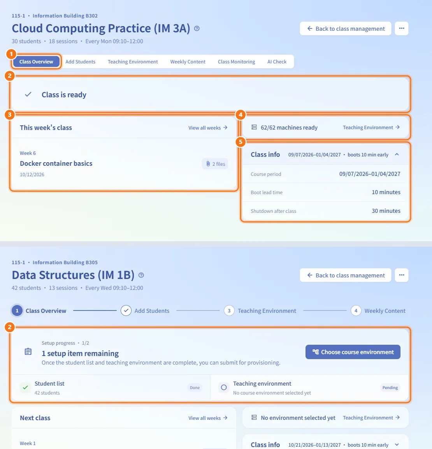Click the checkmark icon next to Class is ready
Viewport: 432px width, 449px height.
pyautogui.click(x=28, y=94)
